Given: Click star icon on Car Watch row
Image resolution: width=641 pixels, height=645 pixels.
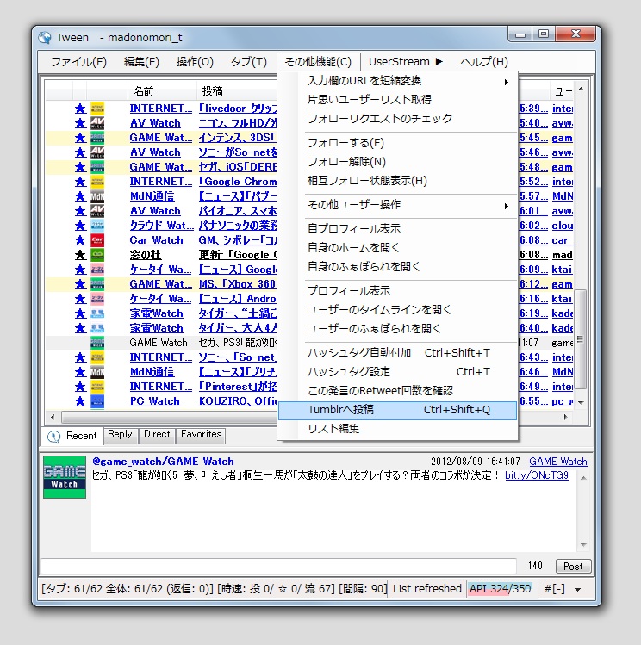Looking at the screenshot, I should 81,240.
